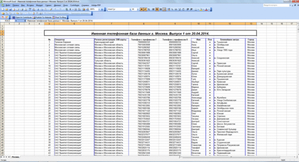Toggle Underline formatting
The height and width of the screenshot is (162, 299).
pyautogui.click(x=149, y=9)
